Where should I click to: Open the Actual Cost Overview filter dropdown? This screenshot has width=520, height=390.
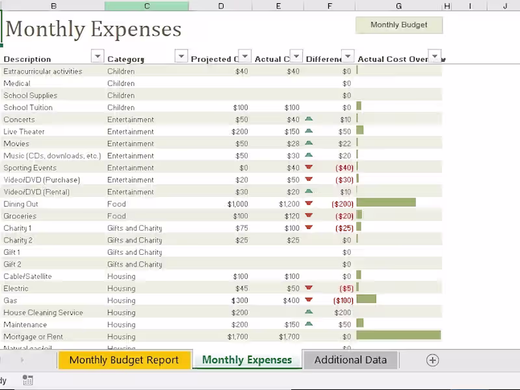click(435, 56)
